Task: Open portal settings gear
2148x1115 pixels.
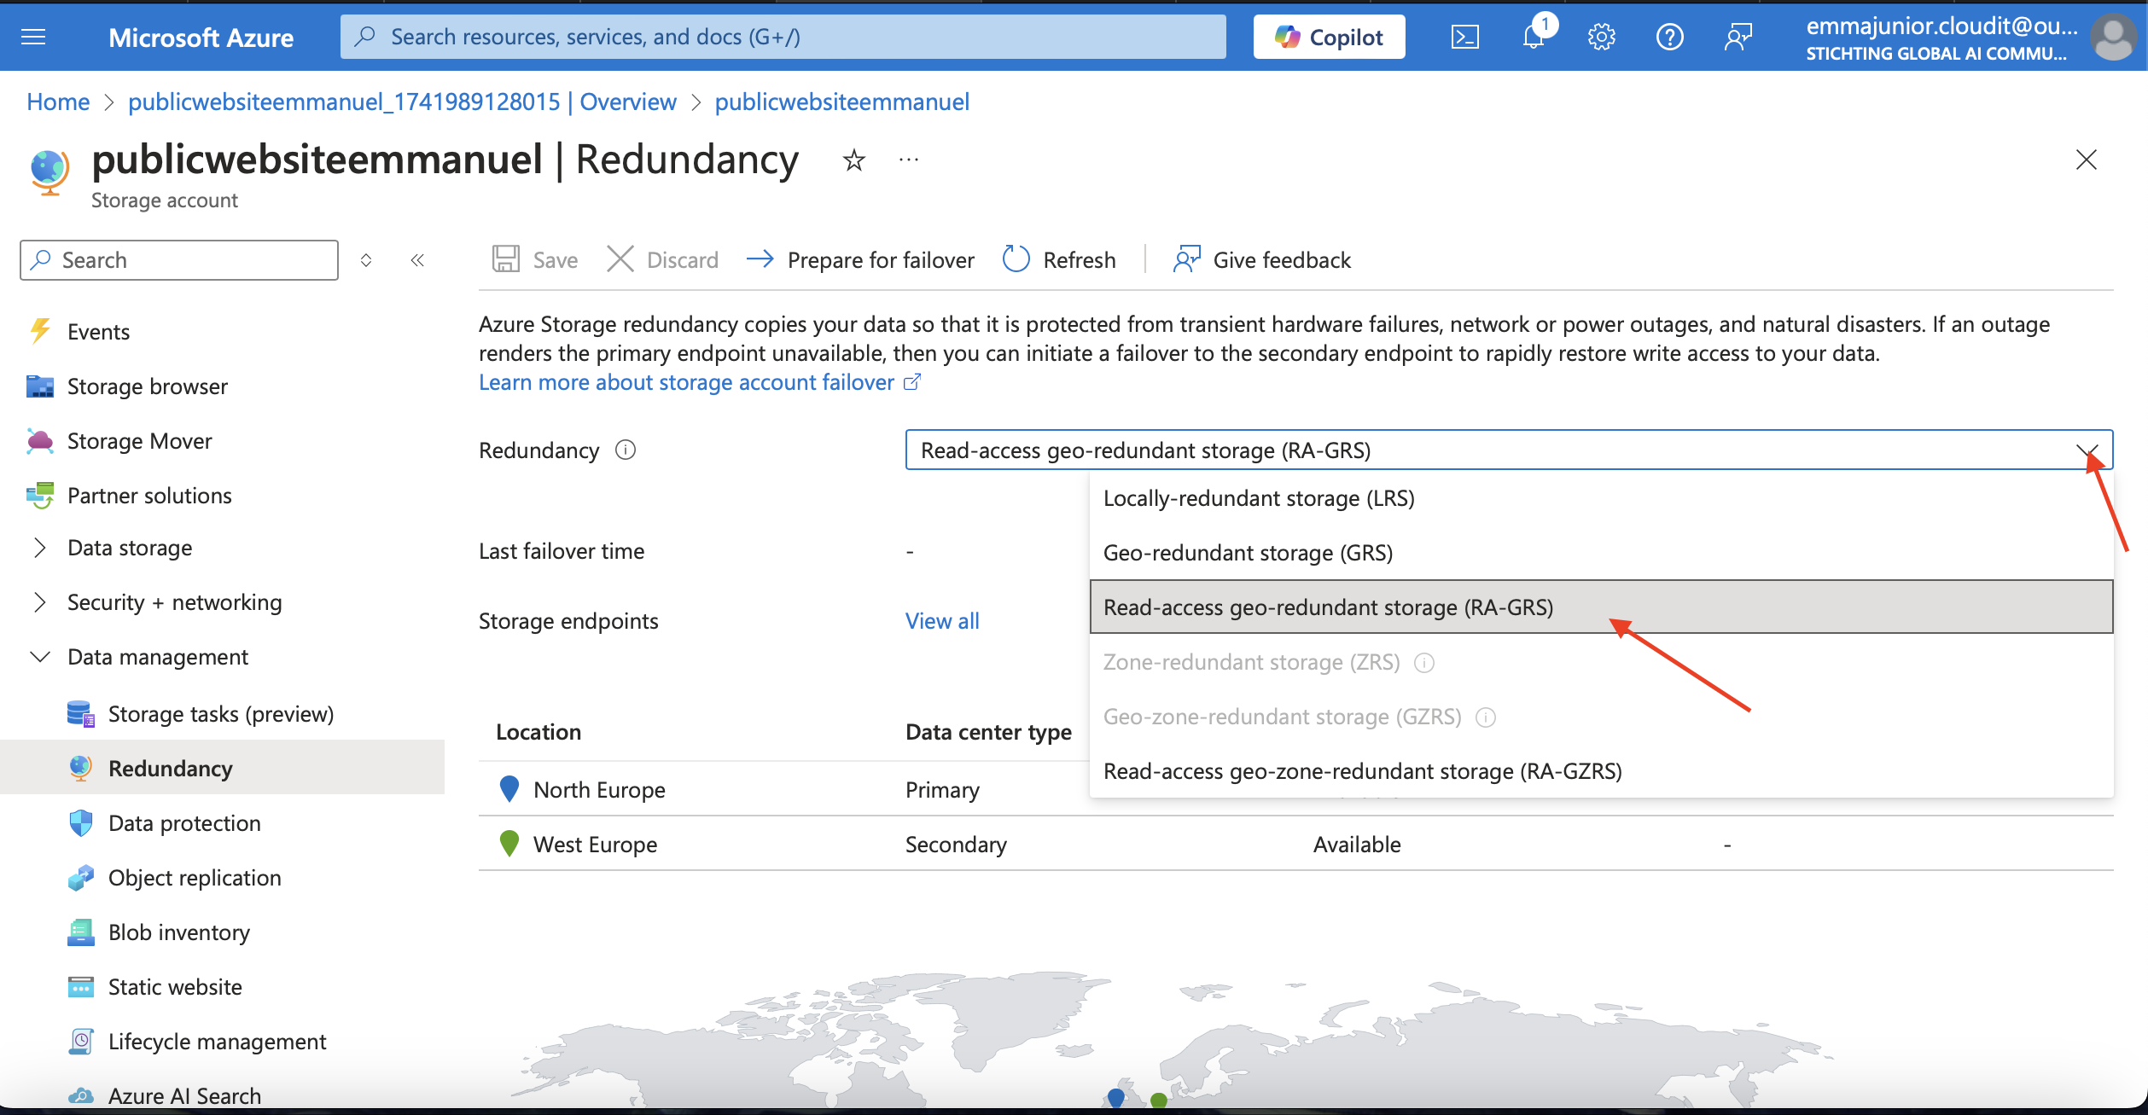Action: 1601,37
